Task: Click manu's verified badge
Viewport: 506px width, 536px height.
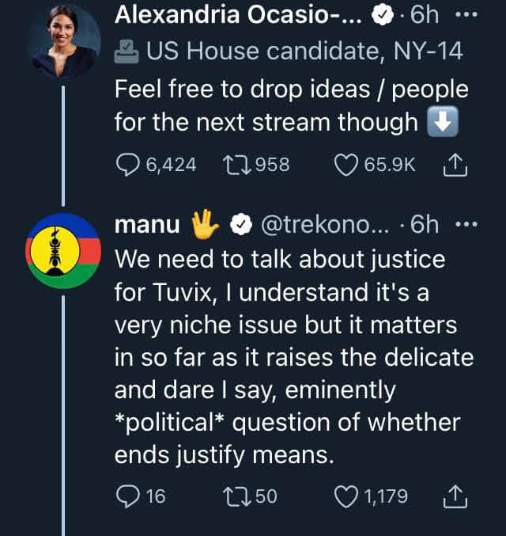Action: tap(238, 225)
